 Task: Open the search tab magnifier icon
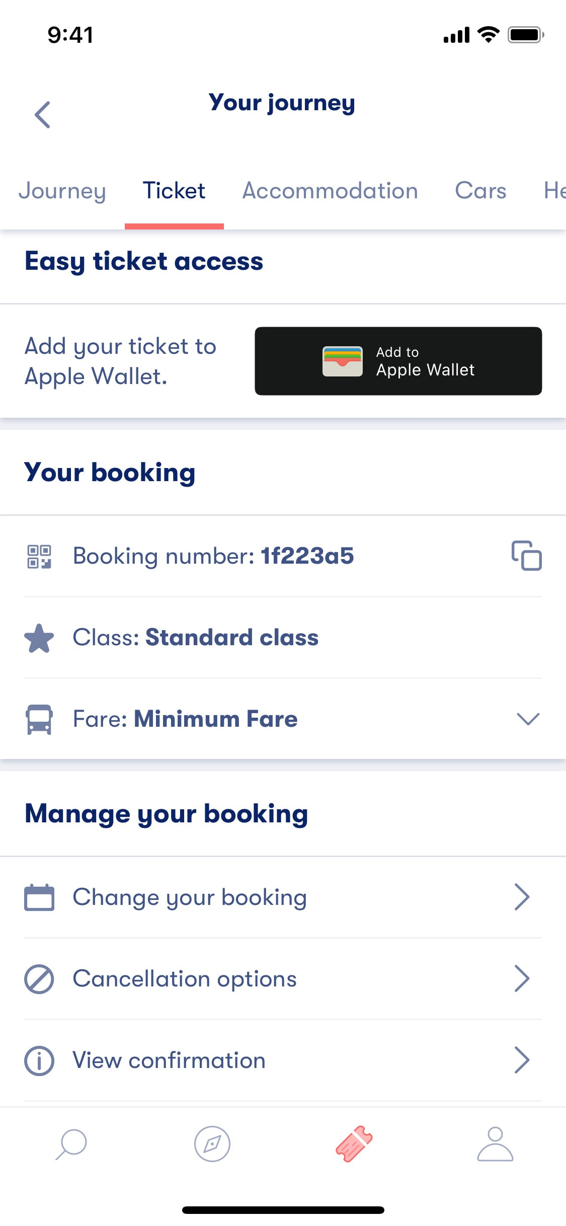point(71,1144)
